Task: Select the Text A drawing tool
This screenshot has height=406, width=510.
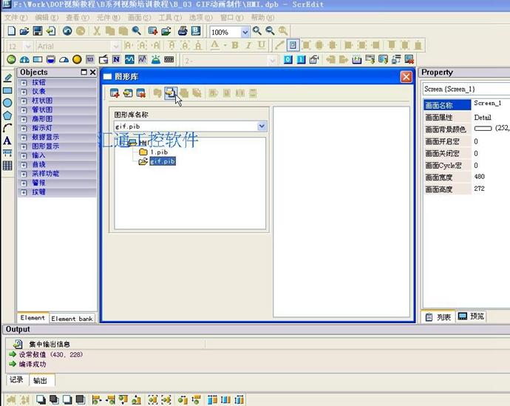Action: [x=7, y=141]
